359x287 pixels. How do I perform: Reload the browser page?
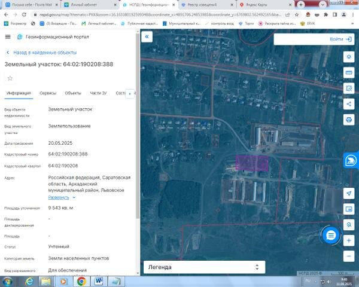click(24, 14)
